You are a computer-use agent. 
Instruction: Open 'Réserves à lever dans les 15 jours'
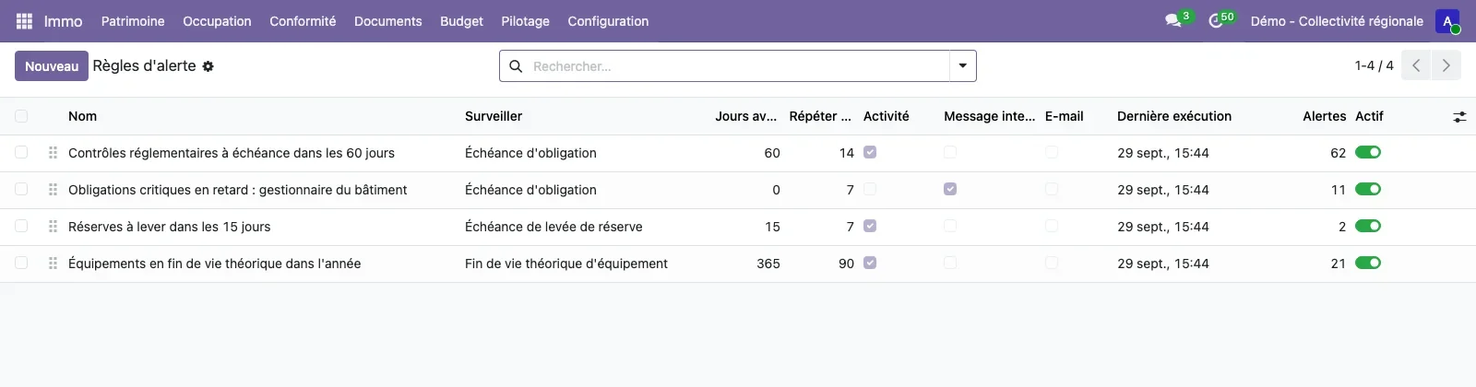point(170,227)
